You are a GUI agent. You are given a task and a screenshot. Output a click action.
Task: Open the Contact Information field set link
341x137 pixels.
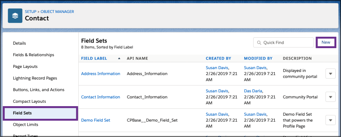(x=101, y=97)
